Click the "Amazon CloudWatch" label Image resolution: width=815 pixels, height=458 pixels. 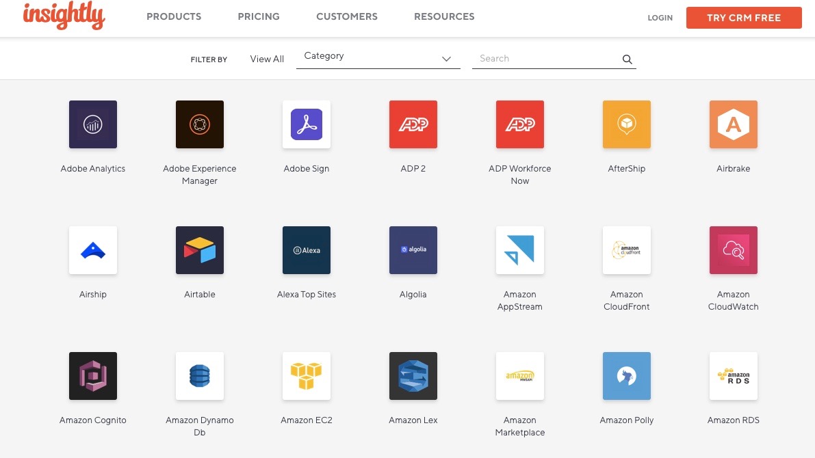pos(734,301)
